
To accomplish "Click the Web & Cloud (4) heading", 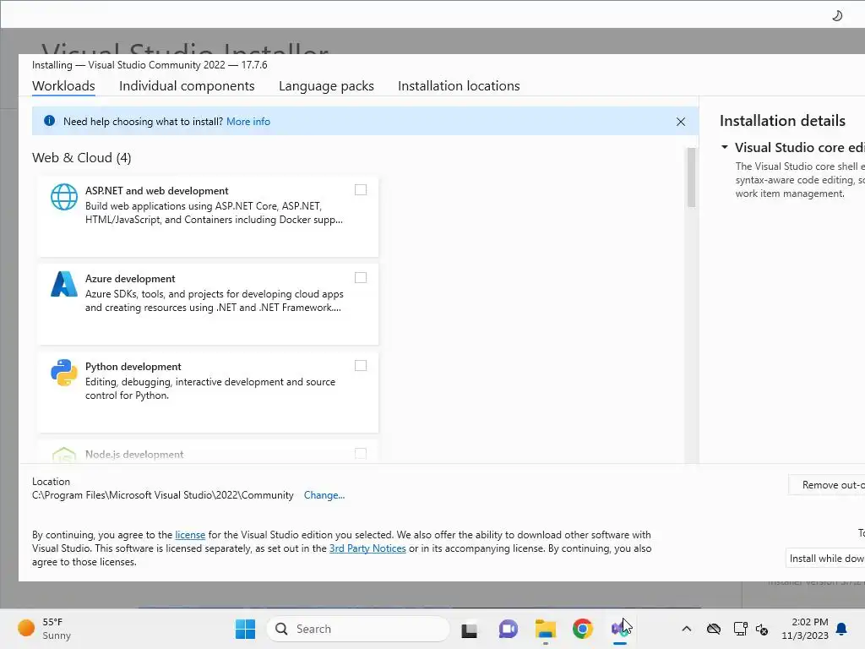I will pos(82,158).
